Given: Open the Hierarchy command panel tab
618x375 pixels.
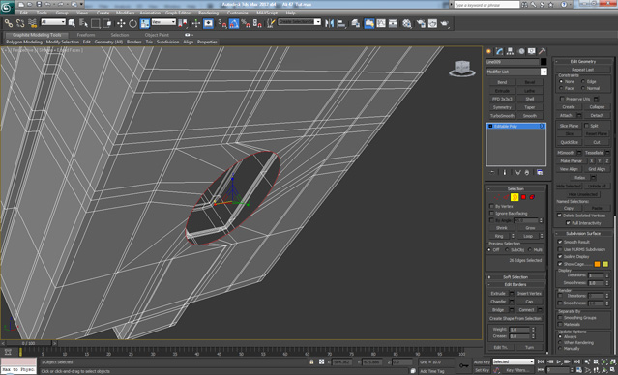Looking at the screenshot, I should tap(511, 51).
